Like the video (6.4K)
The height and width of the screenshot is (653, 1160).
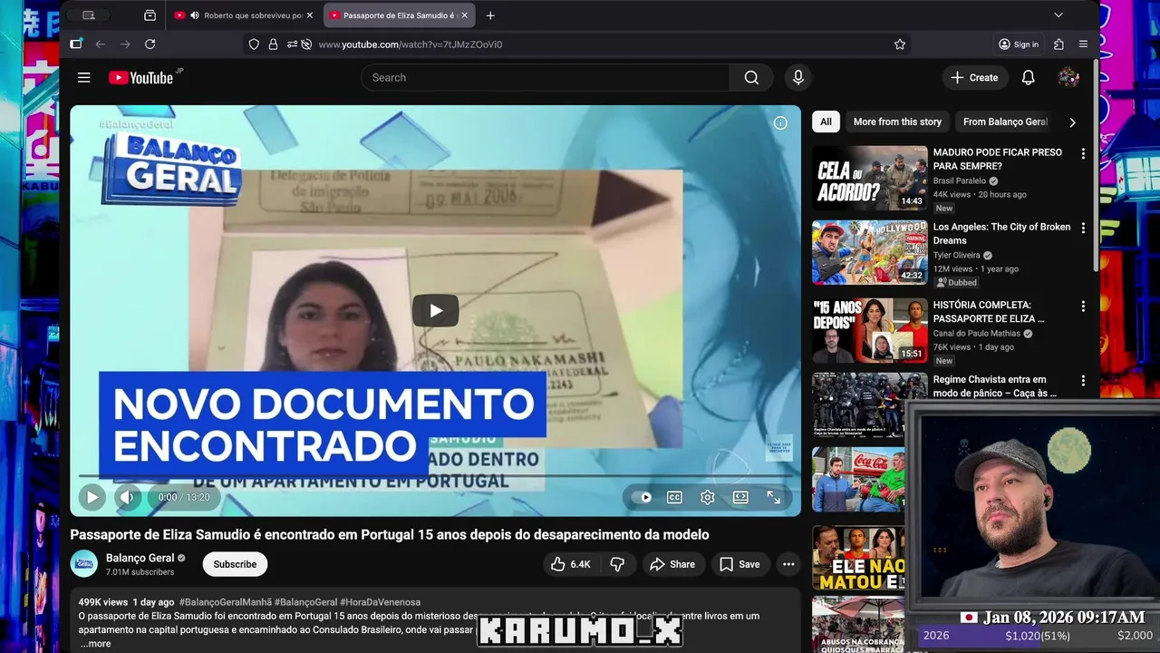coord(571,564)
